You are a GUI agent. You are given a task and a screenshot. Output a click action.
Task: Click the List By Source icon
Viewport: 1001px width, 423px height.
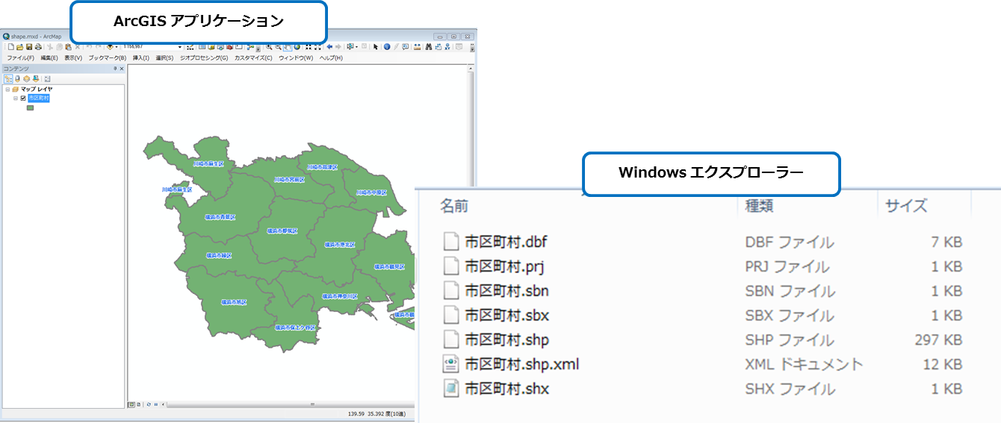pyautogui.click(x=17, y=78)
